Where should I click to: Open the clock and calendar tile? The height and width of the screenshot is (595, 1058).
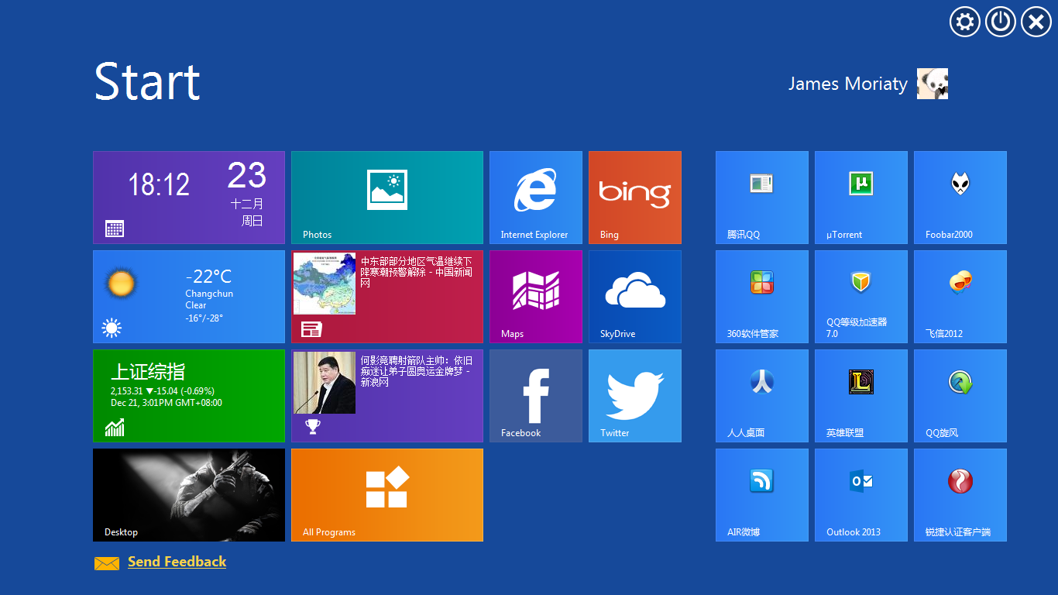pyautogui.click(x=189, y=198)
